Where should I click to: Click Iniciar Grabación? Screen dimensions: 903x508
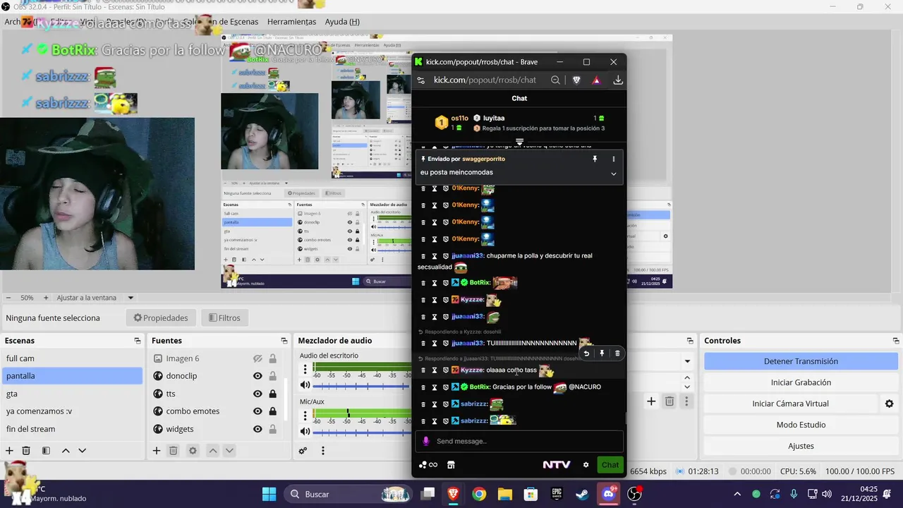(801, 382)
